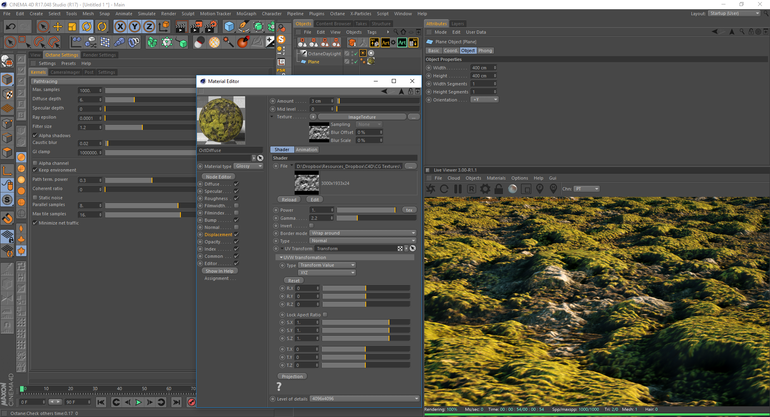This screenshot has width=770, height=417.
Task: Disable the Alpha shadows checkbox
Action: coord(35,136)
